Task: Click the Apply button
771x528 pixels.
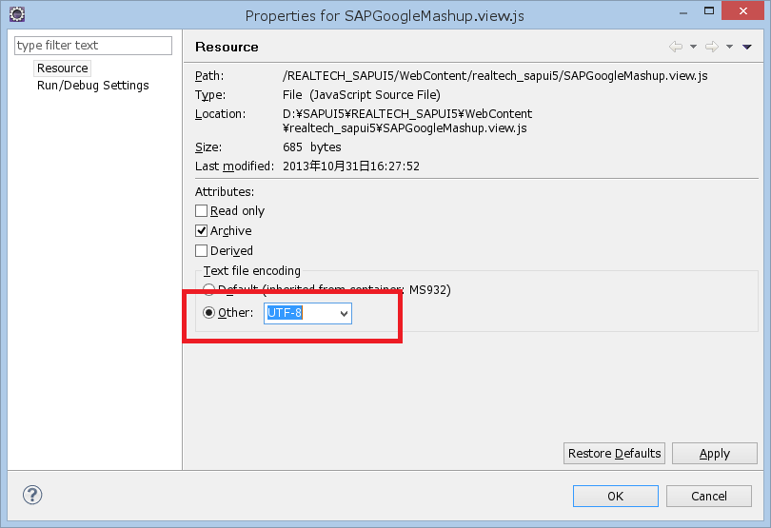Action: (715, 453)
